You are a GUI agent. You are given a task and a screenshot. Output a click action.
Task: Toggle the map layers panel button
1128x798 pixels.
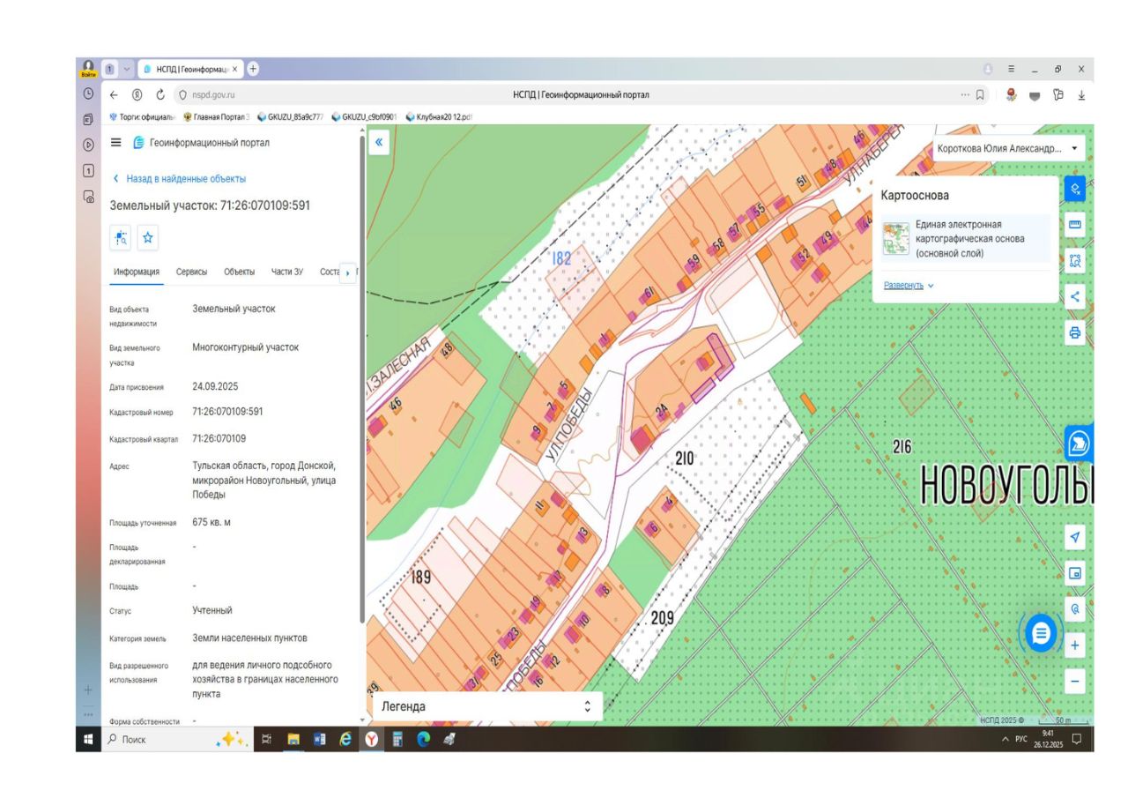point(1074,189)
